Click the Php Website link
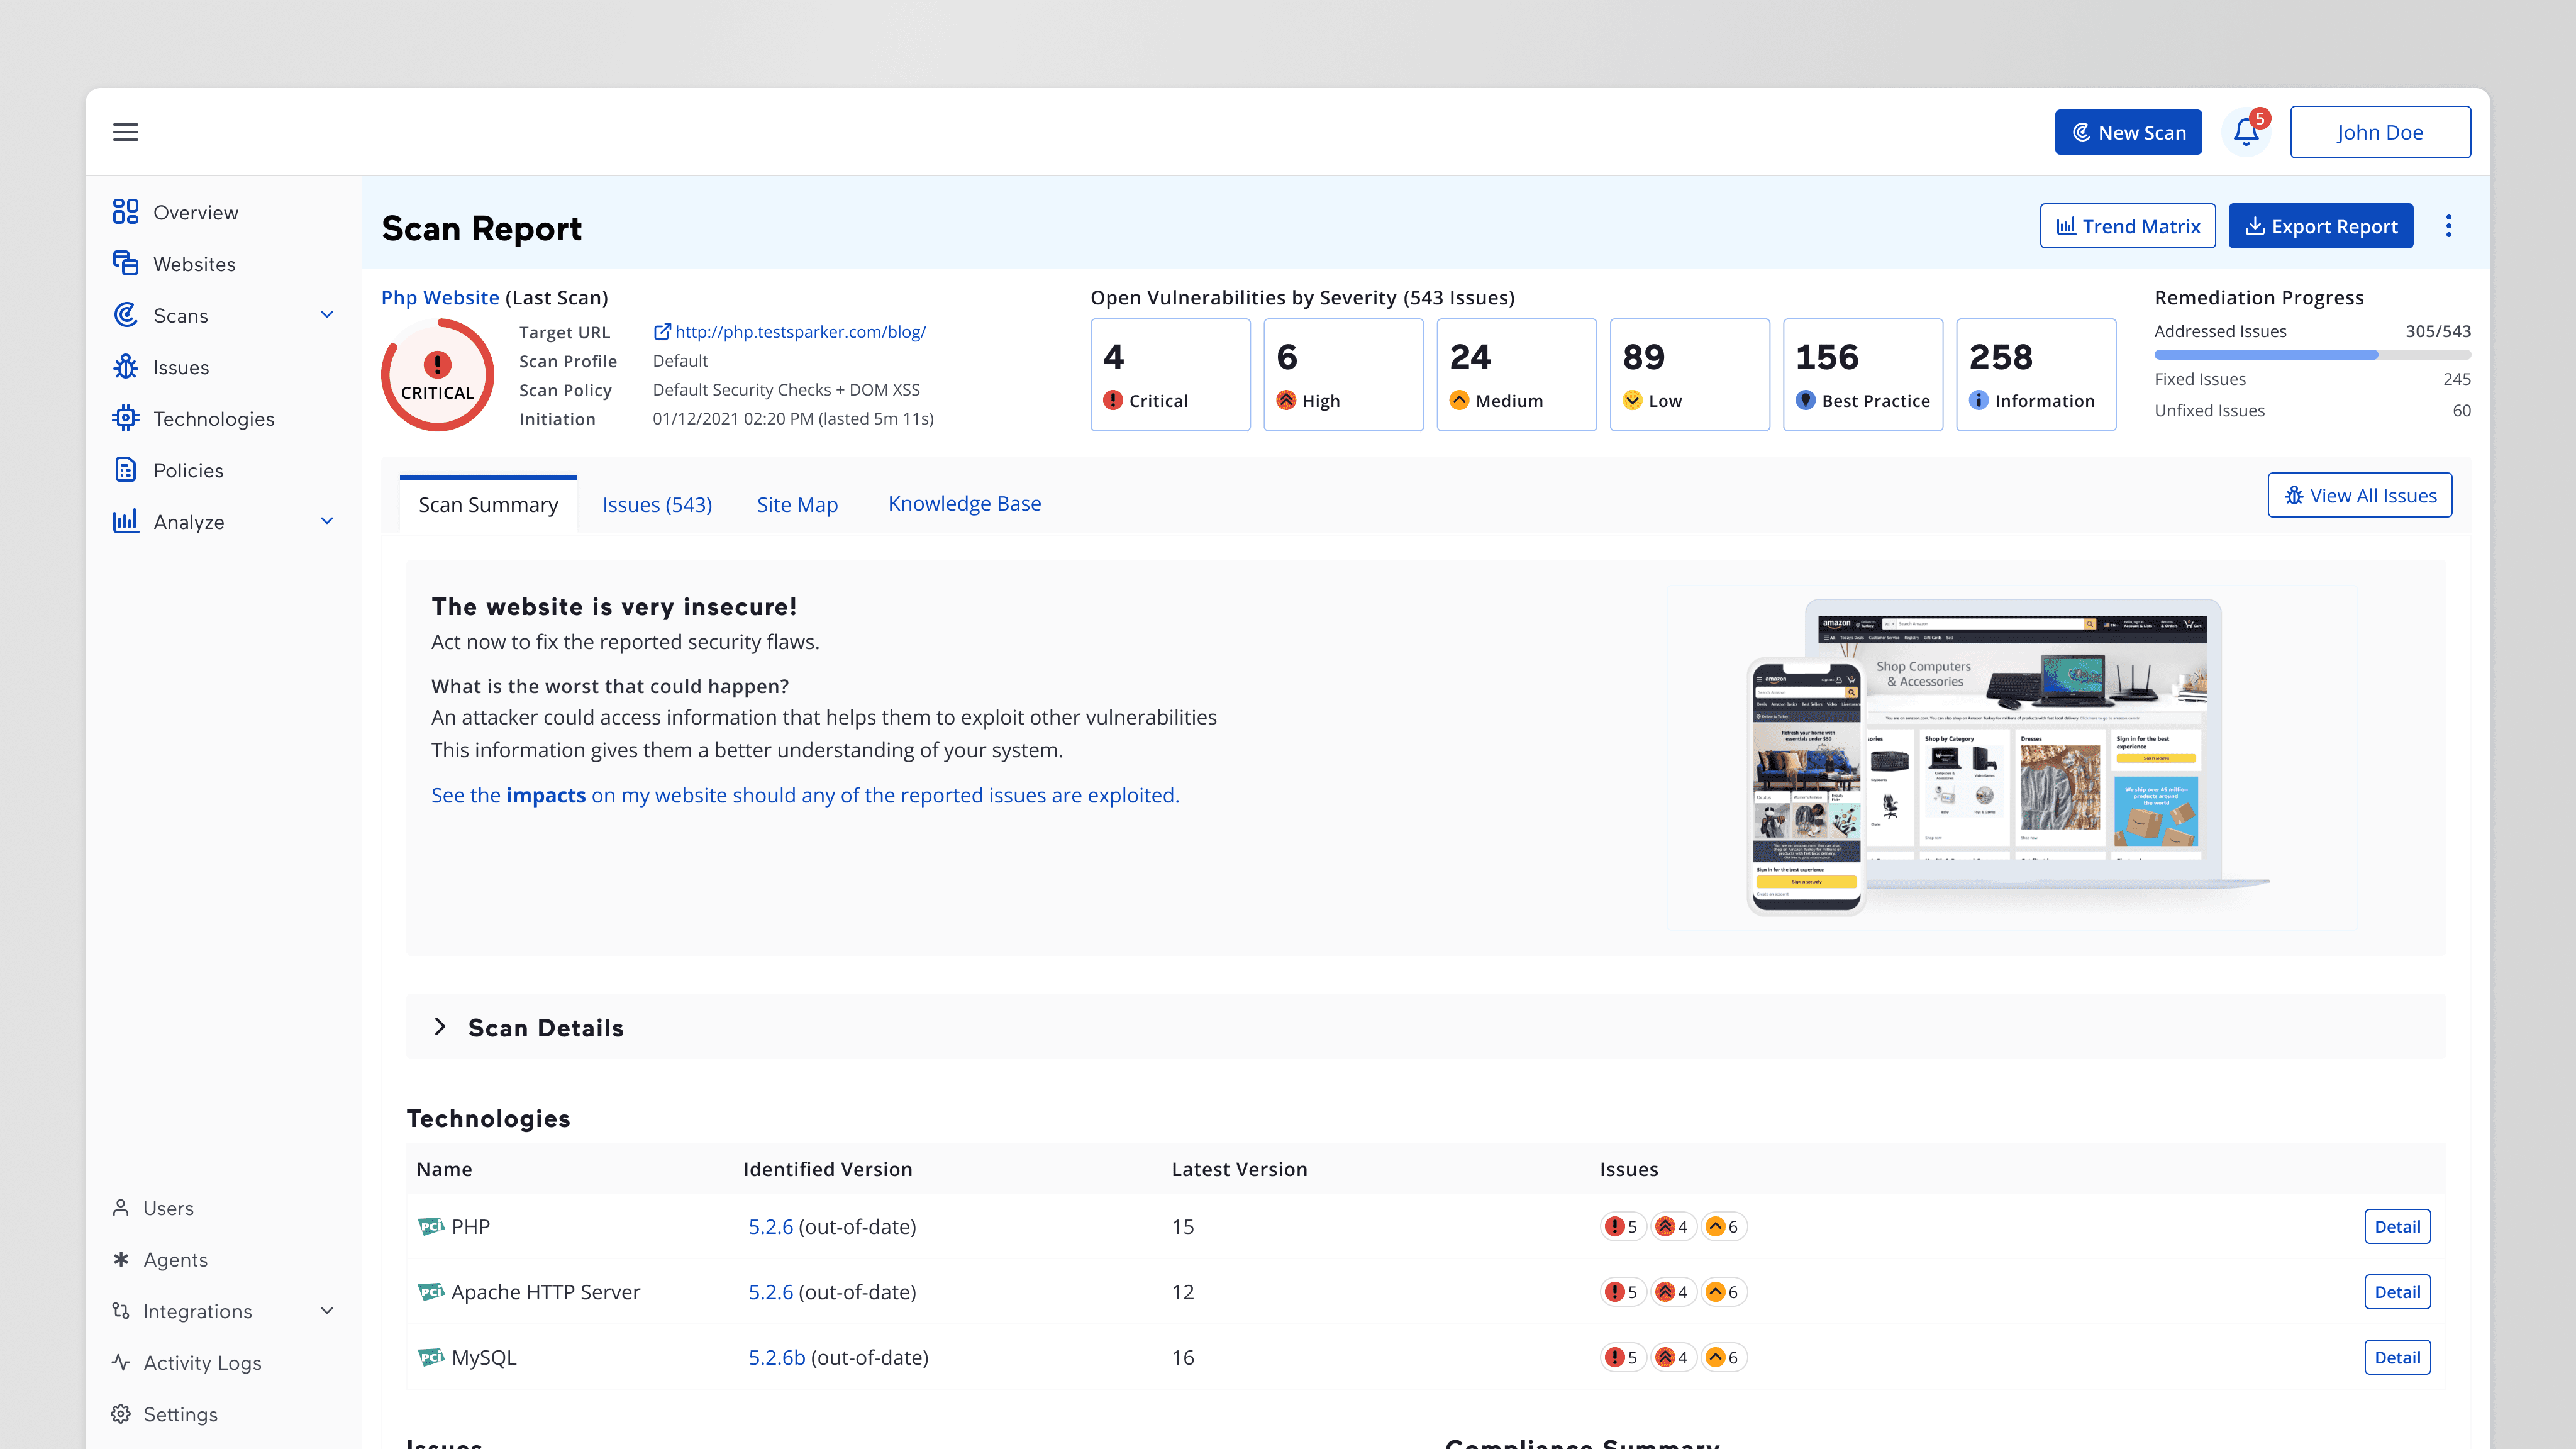Viewport: 2576px width, 1449px height. [x=440, y=297]
